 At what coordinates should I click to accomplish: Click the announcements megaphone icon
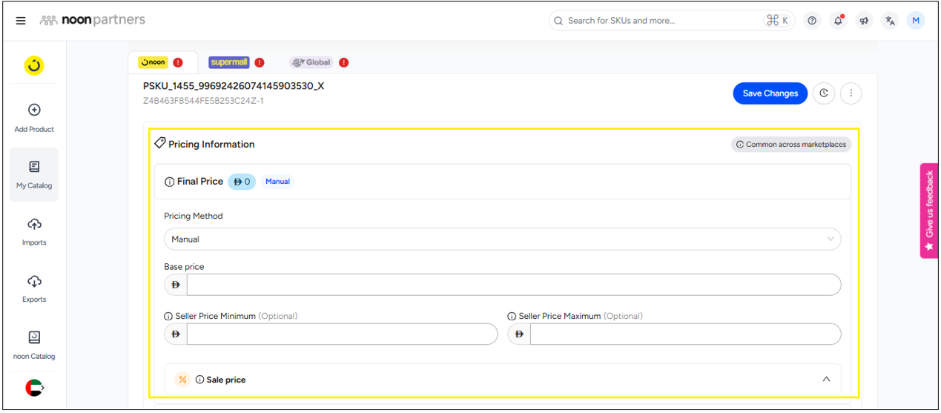[x=864, y=21]
